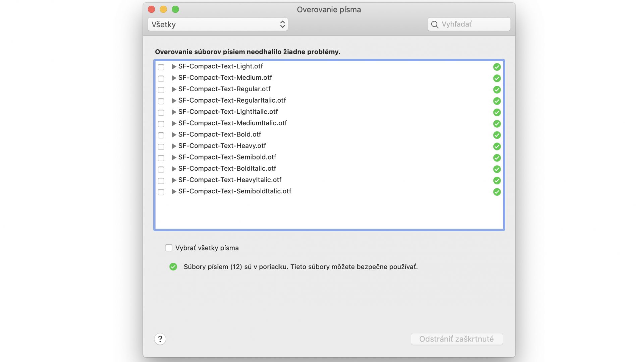The image size is (644, 362).
Task: Check the box for SF-Compact-Text-Heavy.otf
Action: 161,147
